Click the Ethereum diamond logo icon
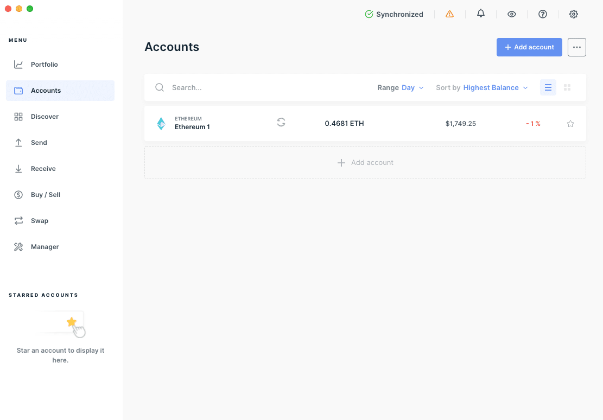 point(161,124)
